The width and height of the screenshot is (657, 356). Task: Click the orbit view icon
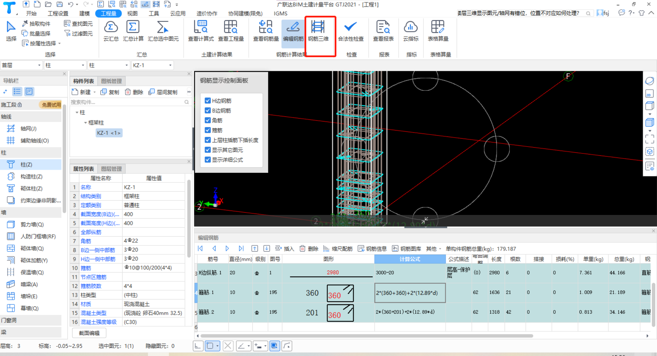coord(649,81)
